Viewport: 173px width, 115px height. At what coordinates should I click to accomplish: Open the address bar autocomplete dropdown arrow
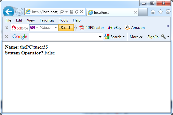coord(66,12)
